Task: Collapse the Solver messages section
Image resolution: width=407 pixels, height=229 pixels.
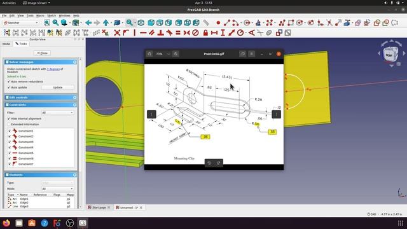Action: (75, 62)
